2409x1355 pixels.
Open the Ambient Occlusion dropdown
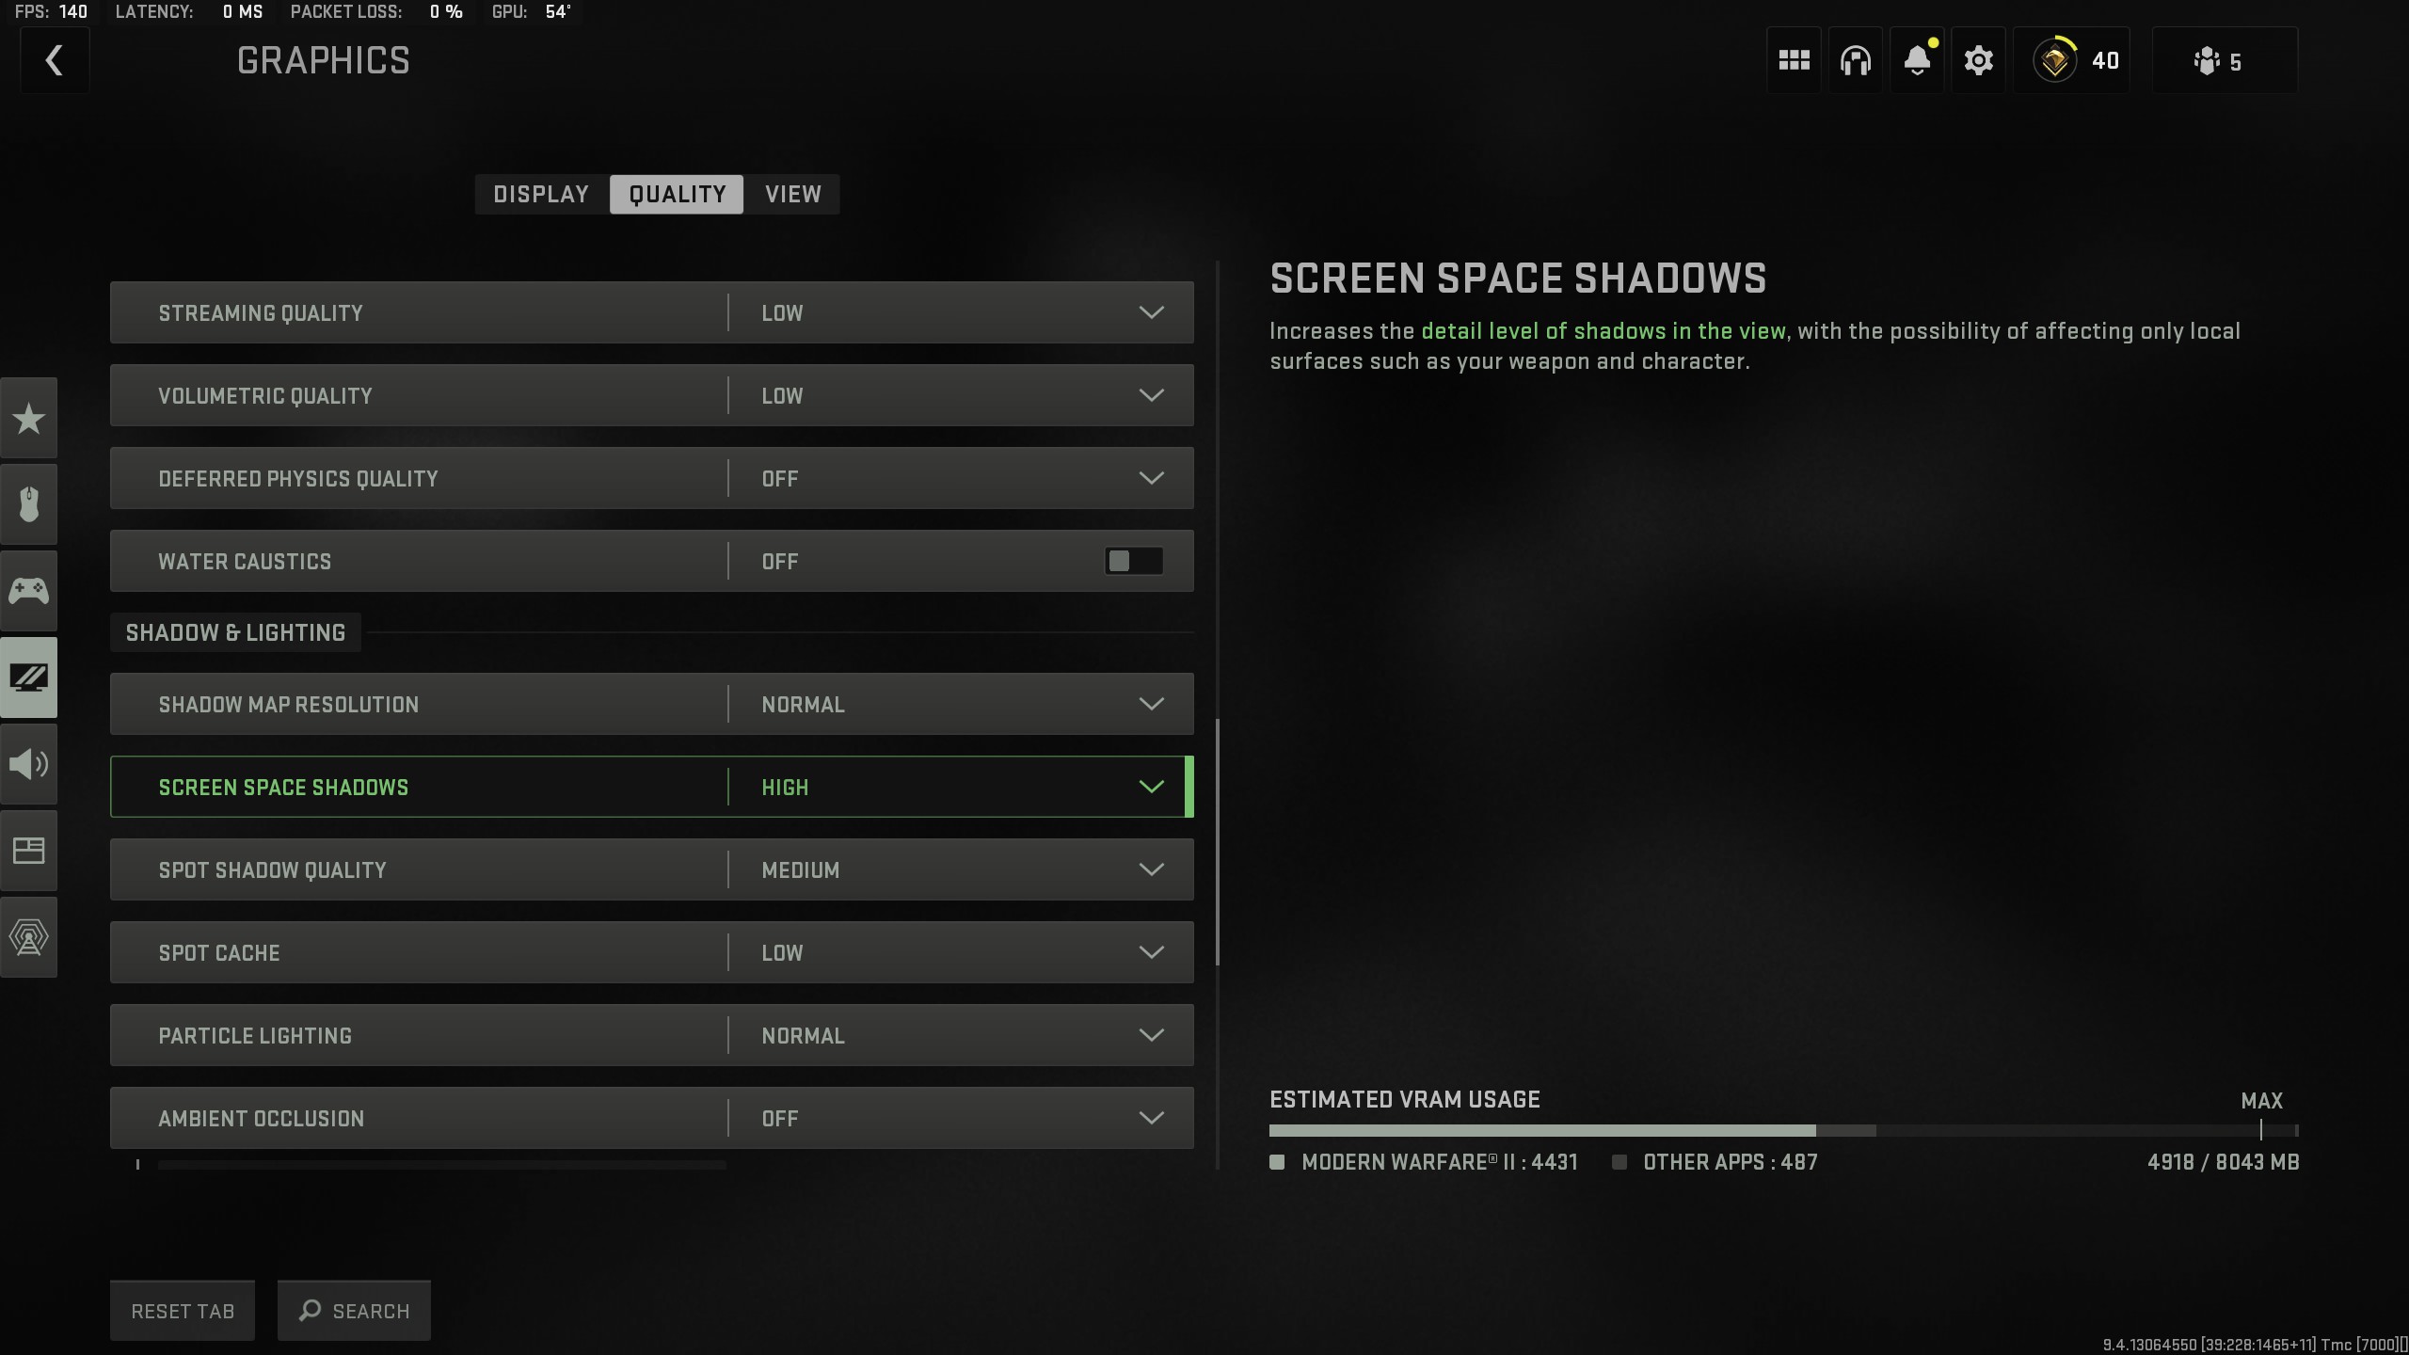pos(1150,1118)
